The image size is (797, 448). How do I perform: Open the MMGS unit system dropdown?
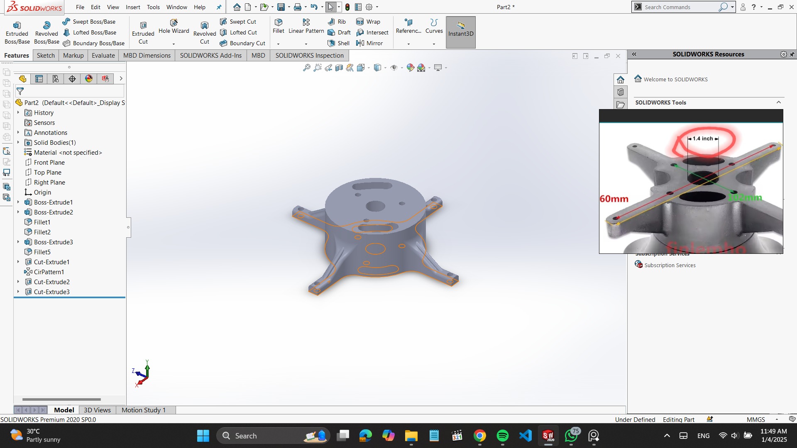click(x=777, y=420)
